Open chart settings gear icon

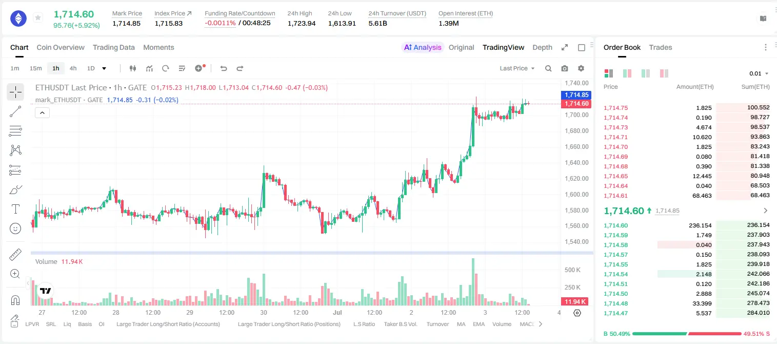pyautogui.click(x=581, y=68)
